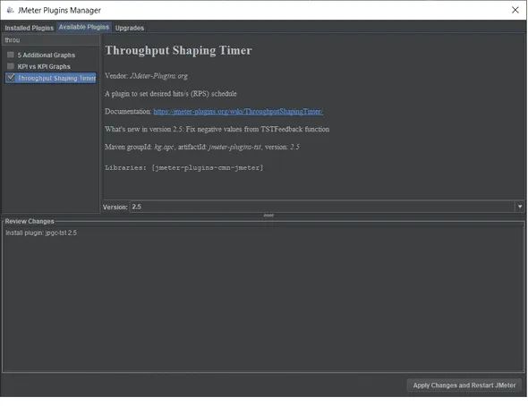Click the Throughput Shaping Timer heading

coord(178,50)
